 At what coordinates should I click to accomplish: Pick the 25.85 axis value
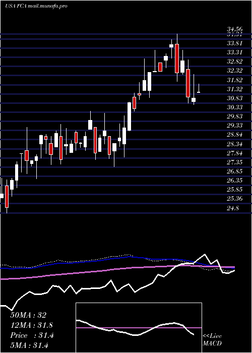click(235, 190)
